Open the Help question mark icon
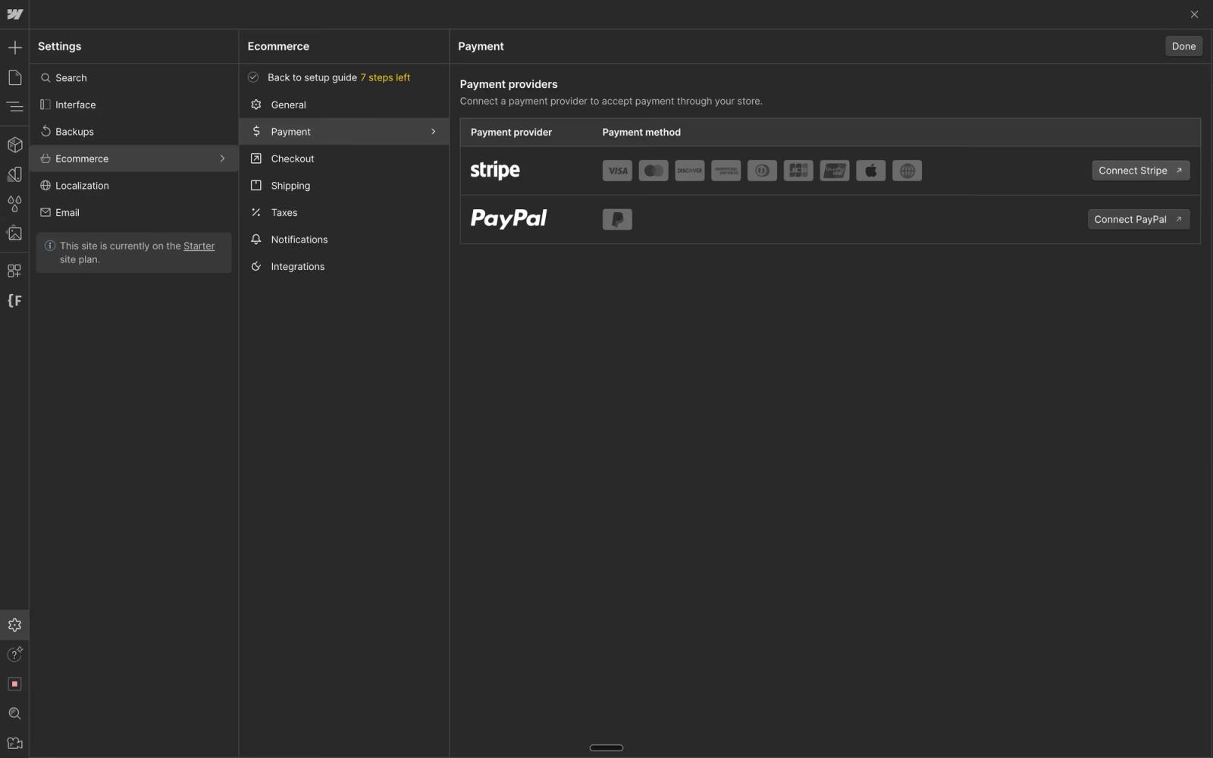The width and height of the screenshot is (1213, 758). (x=14, y=654)
